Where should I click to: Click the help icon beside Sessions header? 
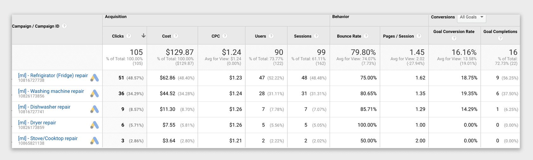(316, 36)
